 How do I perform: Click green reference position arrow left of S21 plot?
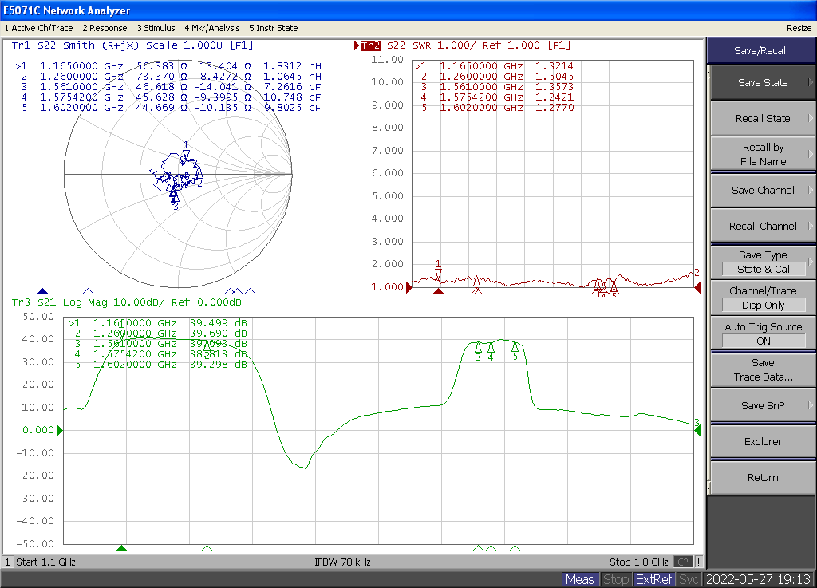(59, 430)
